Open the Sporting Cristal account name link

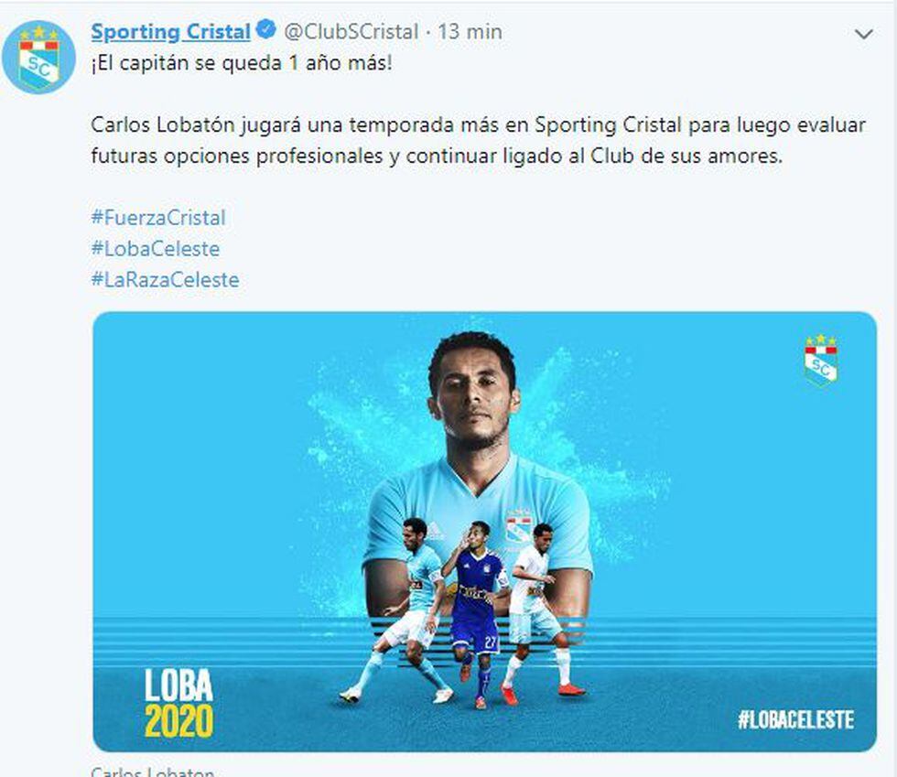click(170, 31)
